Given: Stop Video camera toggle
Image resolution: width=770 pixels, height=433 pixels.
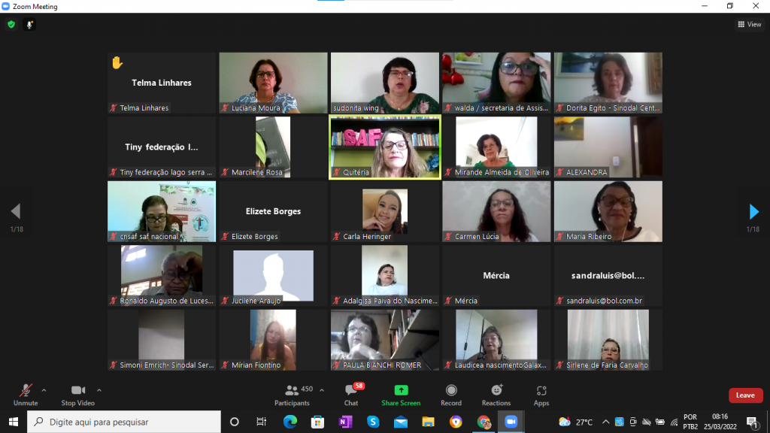Looking at the screenshot, I should (77, 394).
